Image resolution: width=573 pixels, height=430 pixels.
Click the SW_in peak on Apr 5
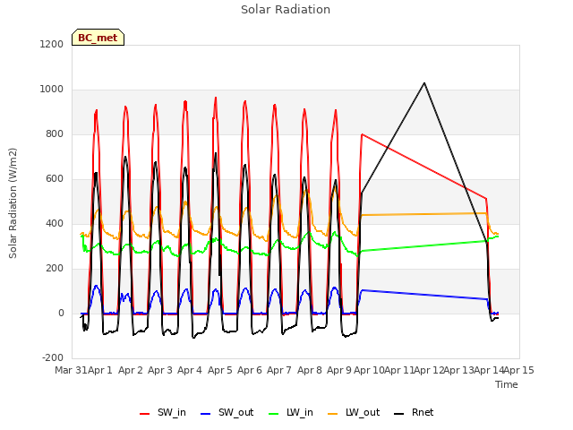tap(216, 98)
